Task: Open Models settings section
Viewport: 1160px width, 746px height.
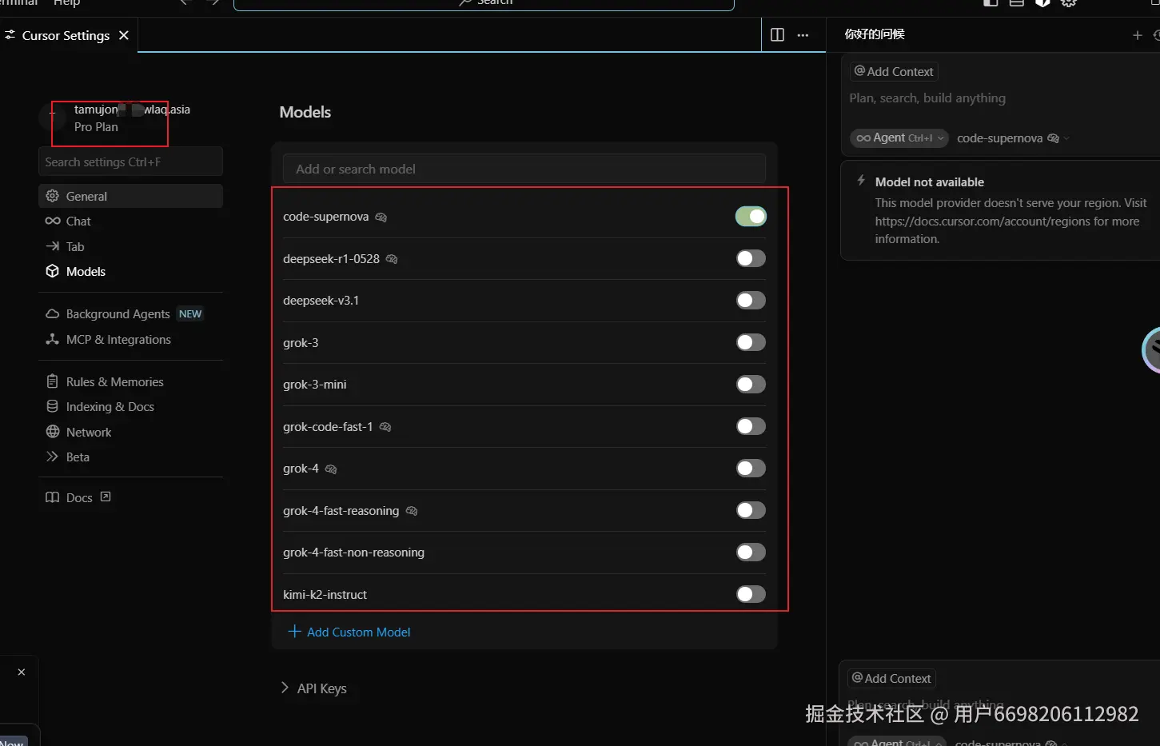Action: [130, 271]
